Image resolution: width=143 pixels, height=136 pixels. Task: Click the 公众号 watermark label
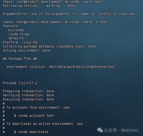tap(110, 130)
